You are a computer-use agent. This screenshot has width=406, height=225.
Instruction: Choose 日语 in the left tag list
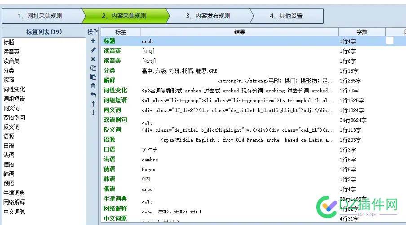tap(9, 146)
